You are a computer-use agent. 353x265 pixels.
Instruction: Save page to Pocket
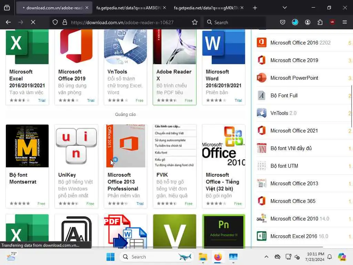click(x=283, y=22)
